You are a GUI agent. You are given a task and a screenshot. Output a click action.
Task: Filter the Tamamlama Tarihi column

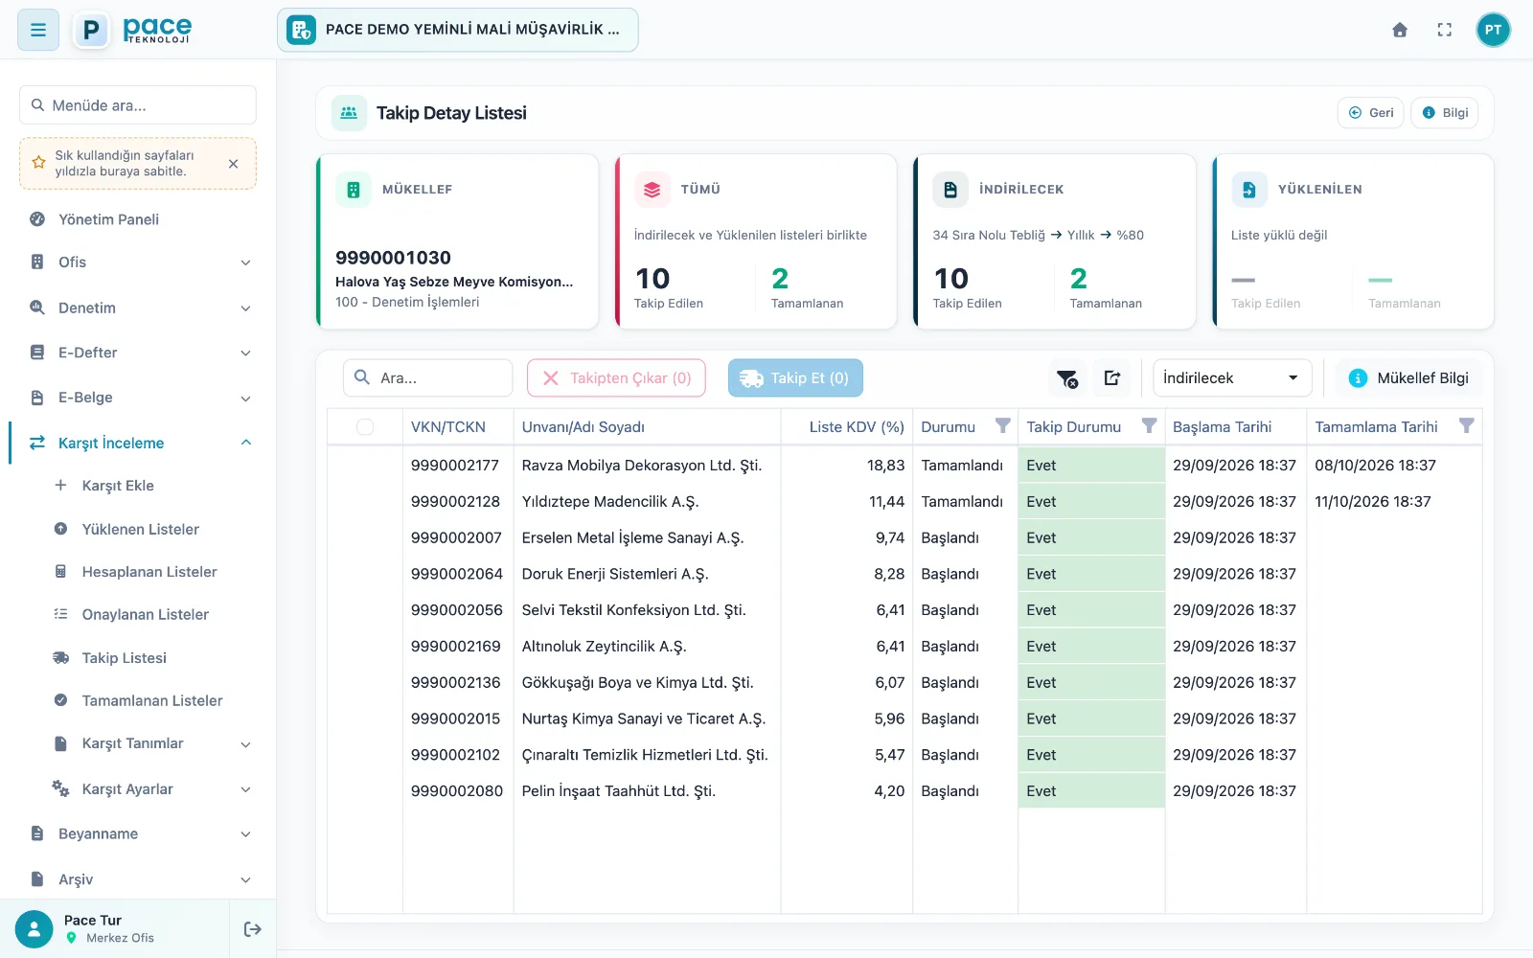pyautogui.click(x=1466, y=426)
